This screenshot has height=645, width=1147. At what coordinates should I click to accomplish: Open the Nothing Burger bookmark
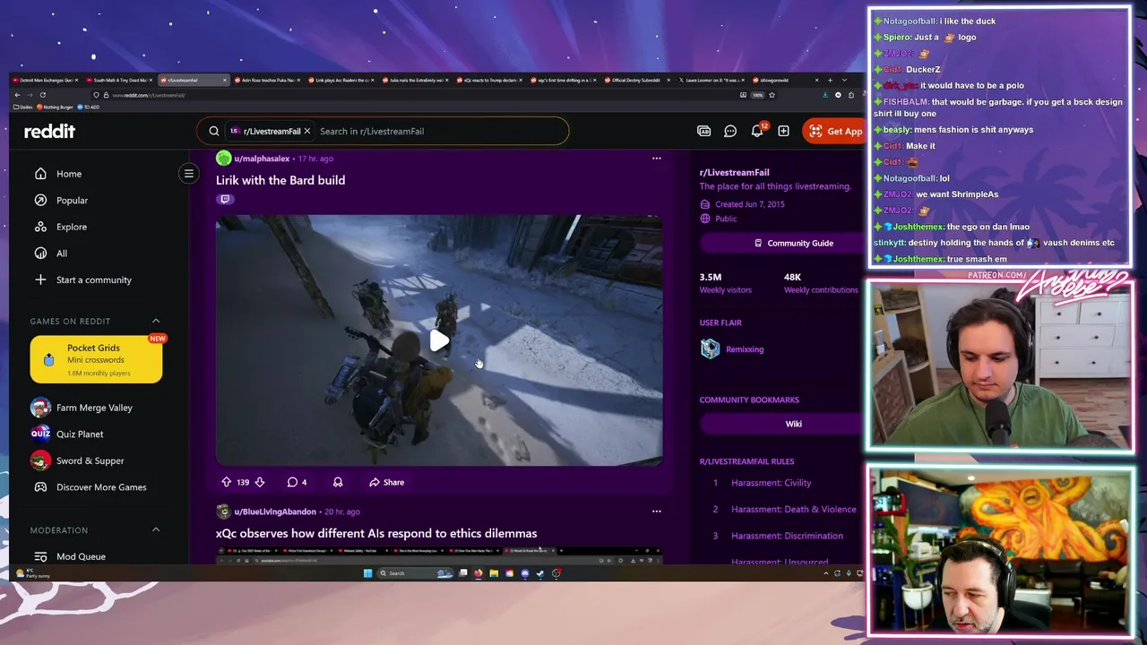pyautogui.click(x=55, y=107)
